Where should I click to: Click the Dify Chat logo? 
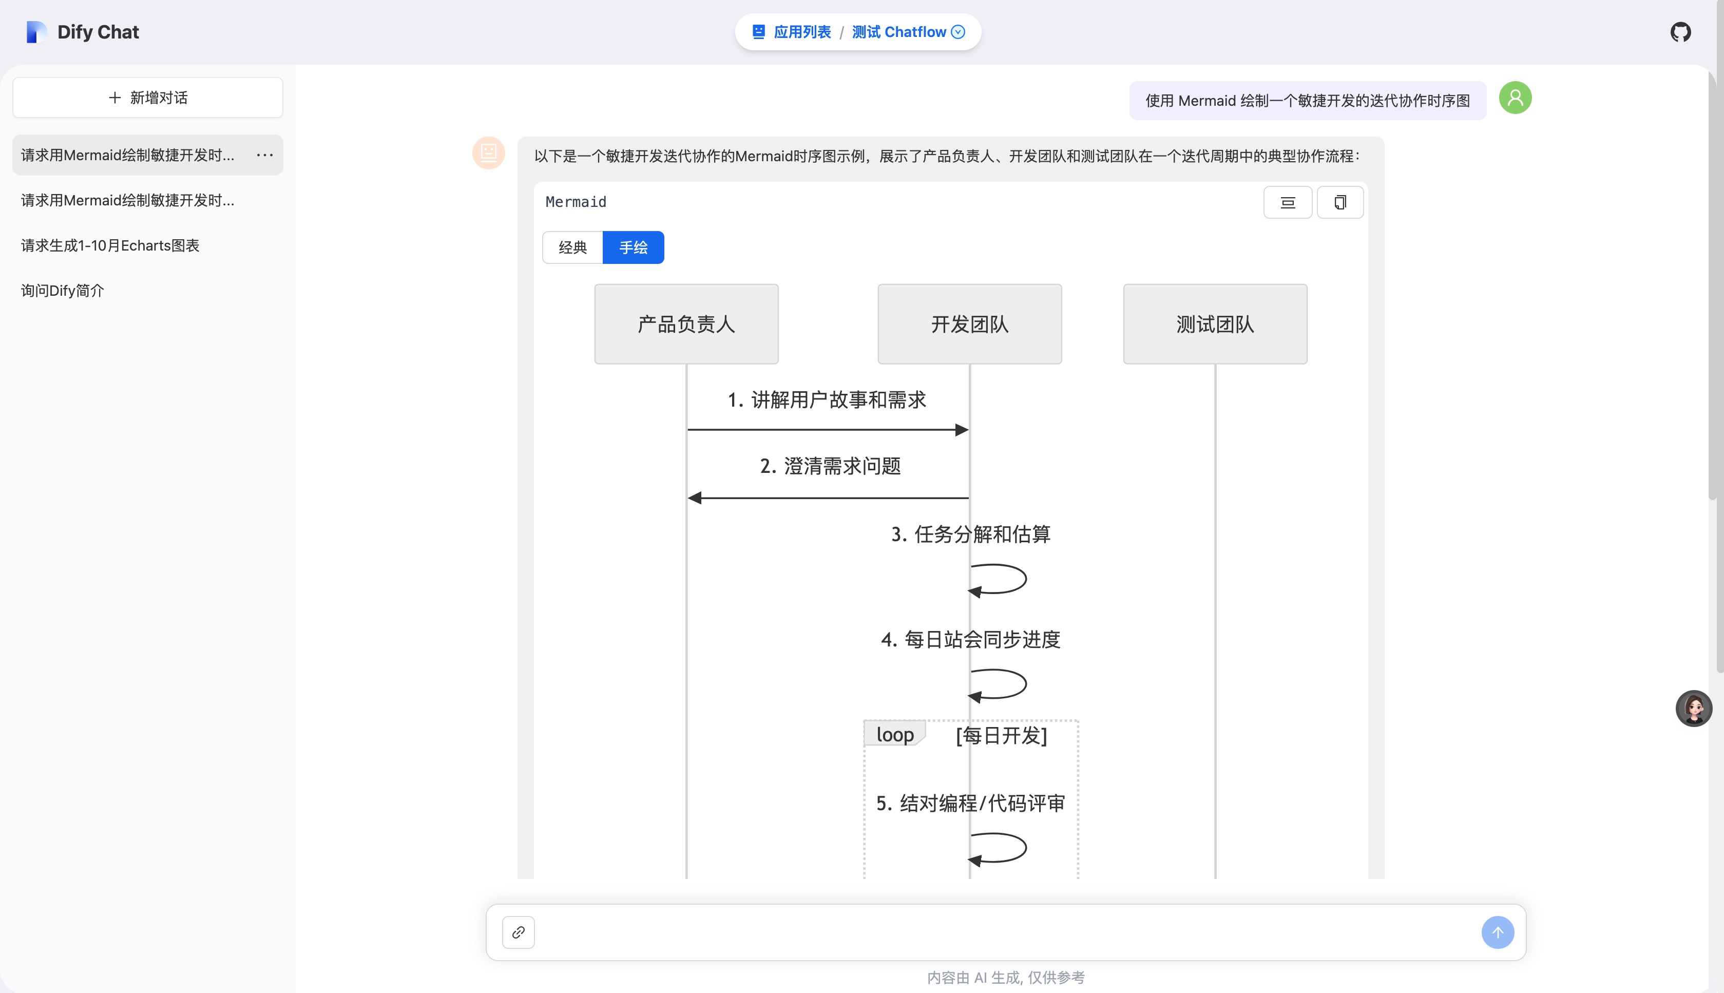pyautogui.click(x=36, y=32)
